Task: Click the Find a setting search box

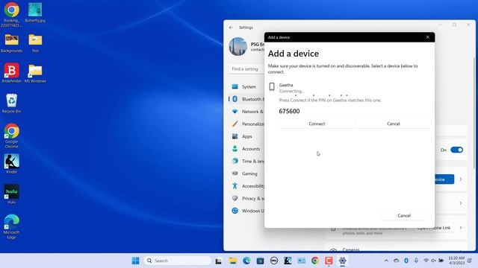Action: [246, 69]
